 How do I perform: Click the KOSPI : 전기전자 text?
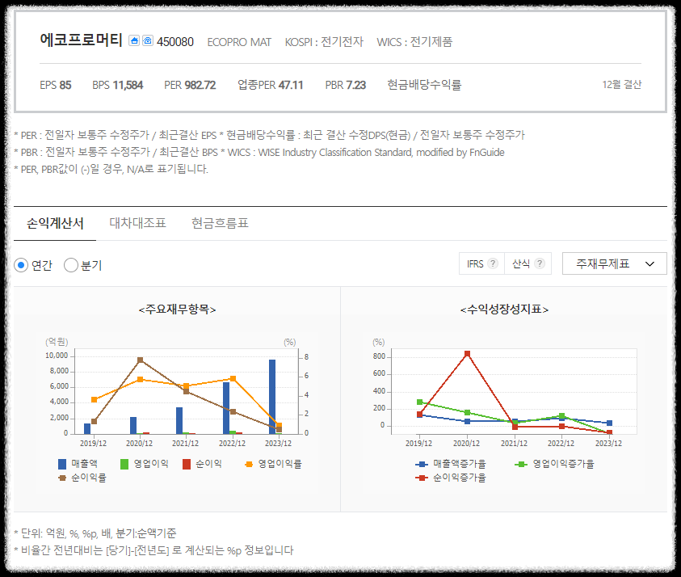point(324,42)
